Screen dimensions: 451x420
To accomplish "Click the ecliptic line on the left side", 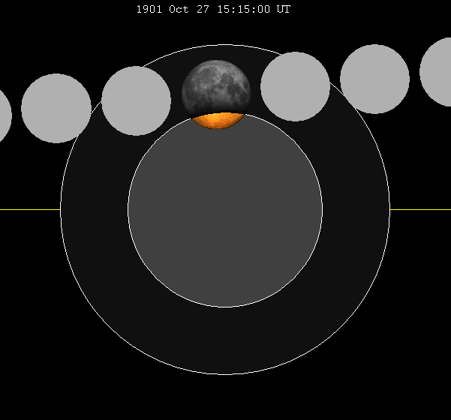I will (x=30, y=210).
